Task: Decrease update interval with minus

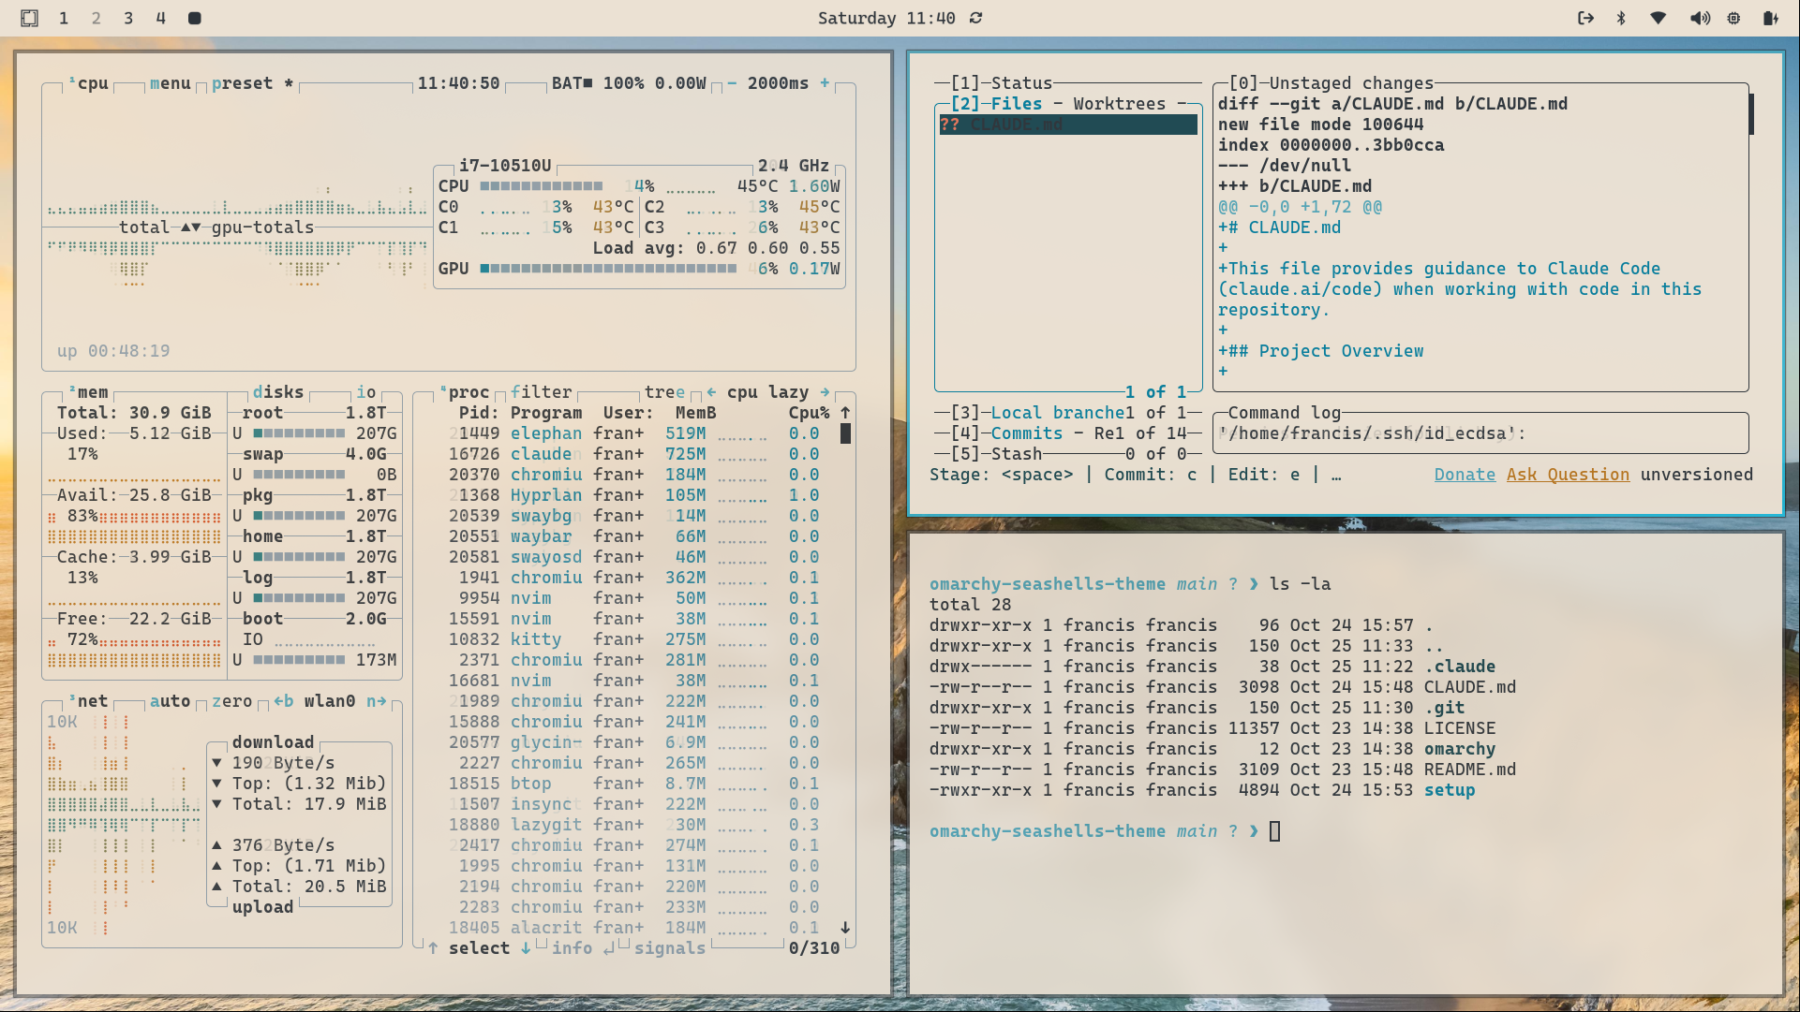Action: 732,83
